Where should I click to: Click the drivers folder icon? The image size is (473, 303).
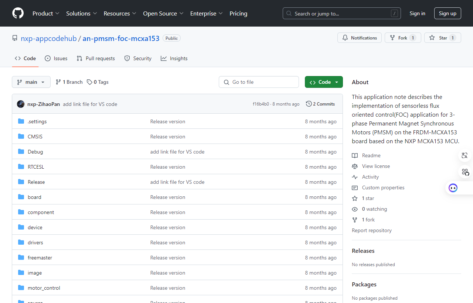[x=21, y=242]
